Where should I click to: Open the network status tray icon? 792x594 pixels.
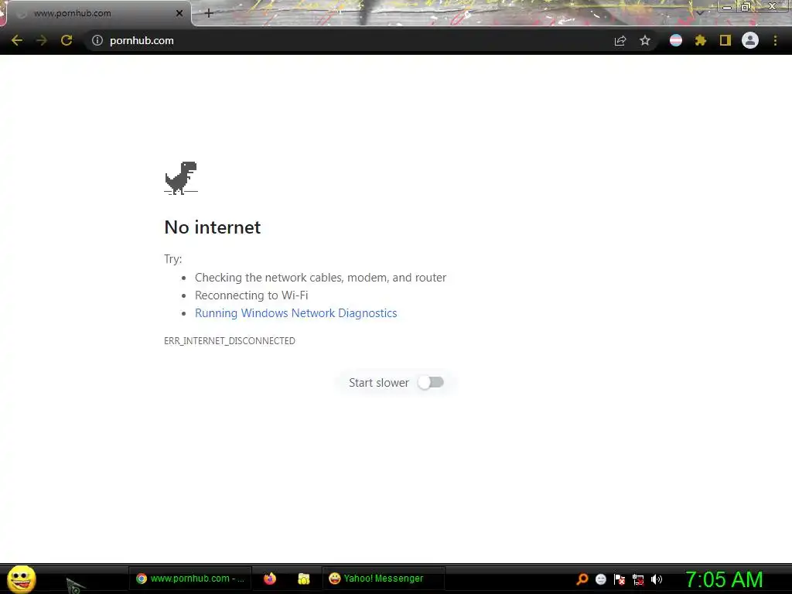[638, 580]
